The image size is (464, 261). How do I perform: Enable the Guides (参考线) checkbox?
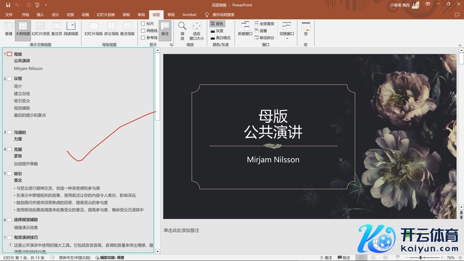coord(143,38)
